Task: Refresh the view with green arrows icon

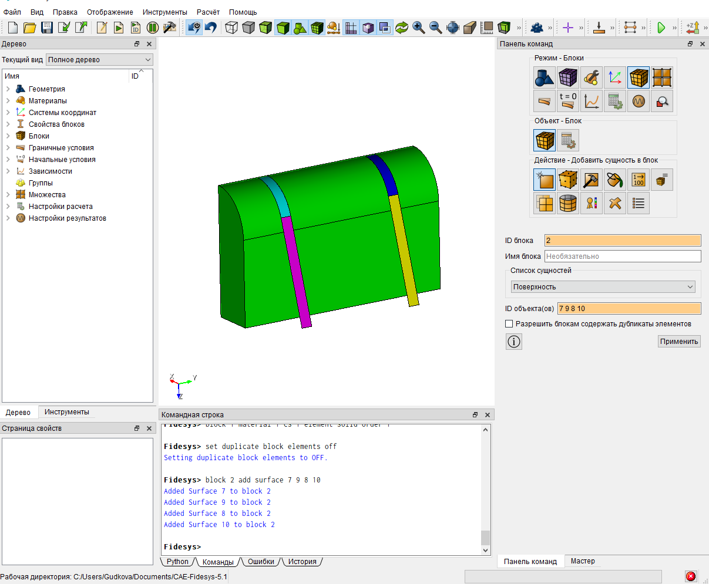Action: click(402, 28)
